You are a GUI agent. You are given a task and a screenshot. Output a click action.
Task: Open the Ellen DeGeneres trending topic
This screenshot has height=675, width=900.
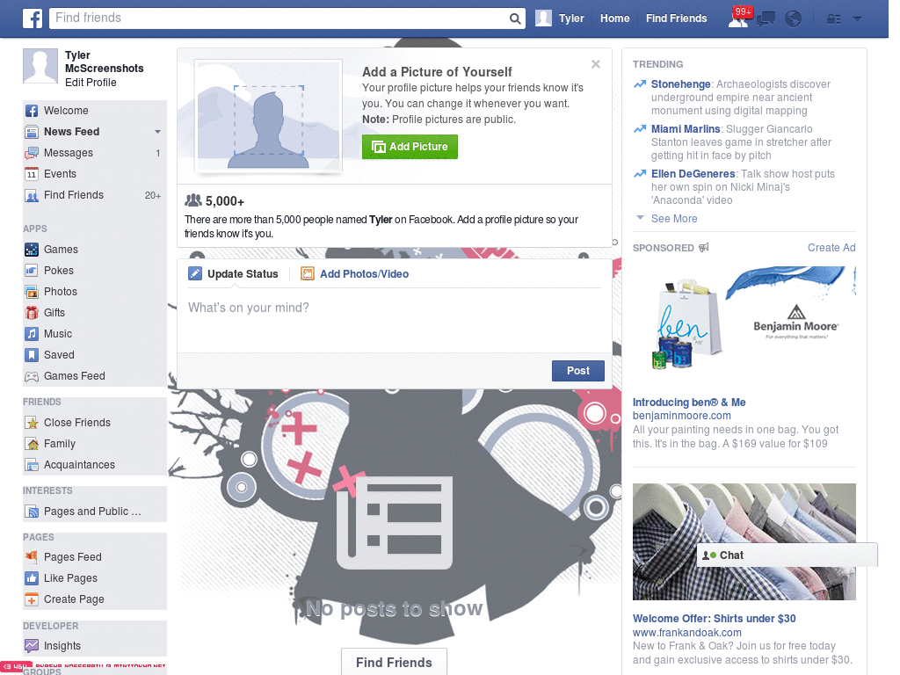click(693, 174)
